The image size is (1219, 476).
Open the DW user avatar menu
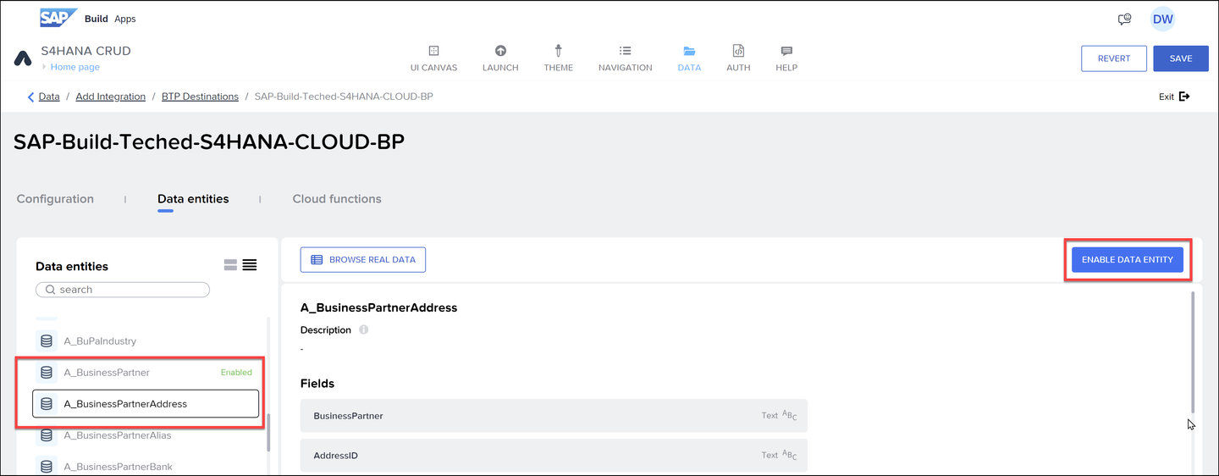pos(1162,19)
